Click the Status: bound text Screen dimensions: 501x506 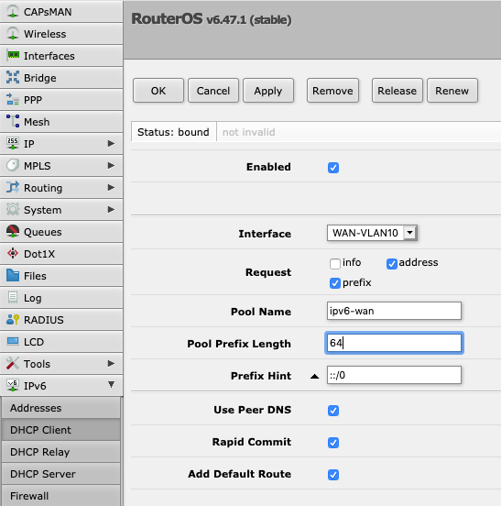coord(173,132)
